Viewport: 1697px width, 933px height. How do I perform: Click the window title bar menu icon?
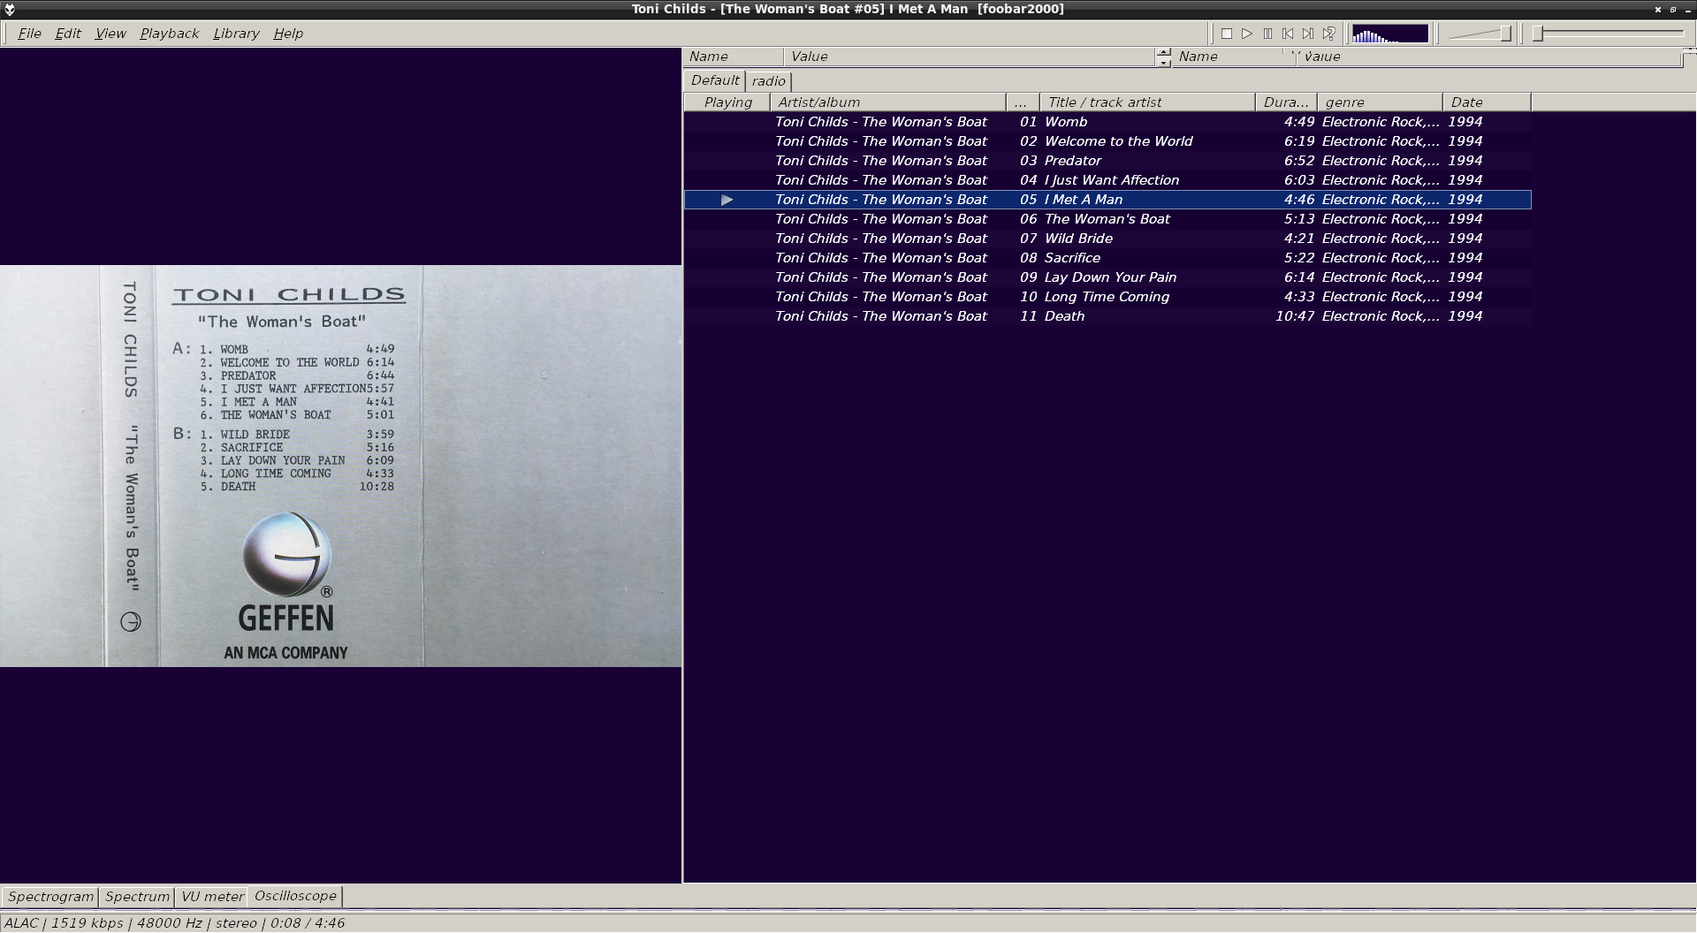tap(9, 9)
